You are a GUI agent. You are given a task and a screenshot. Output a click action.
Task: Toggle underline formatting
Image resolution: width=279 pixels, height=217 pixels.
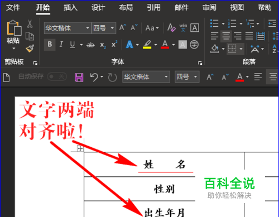(x=73, y=45)
